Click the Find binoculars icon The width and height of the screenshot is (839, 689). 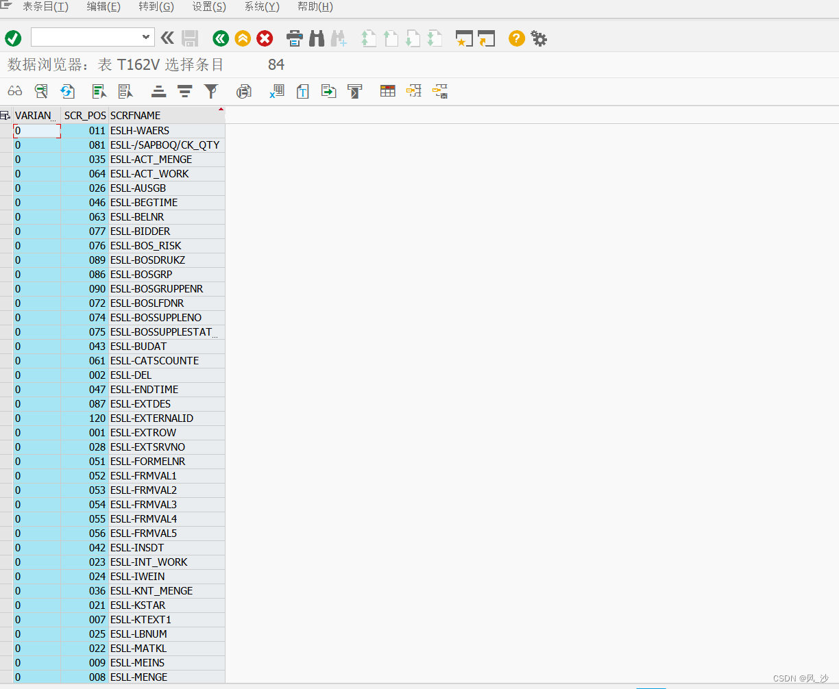pyautogui.click(x=317, y=38)
